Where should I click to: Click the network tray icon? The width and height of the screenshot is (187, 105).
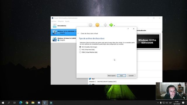click(x=164, y=103)
